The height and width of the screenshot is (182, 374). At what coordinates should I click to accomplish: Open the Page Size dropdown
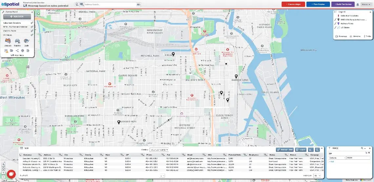tap(317, 175)
